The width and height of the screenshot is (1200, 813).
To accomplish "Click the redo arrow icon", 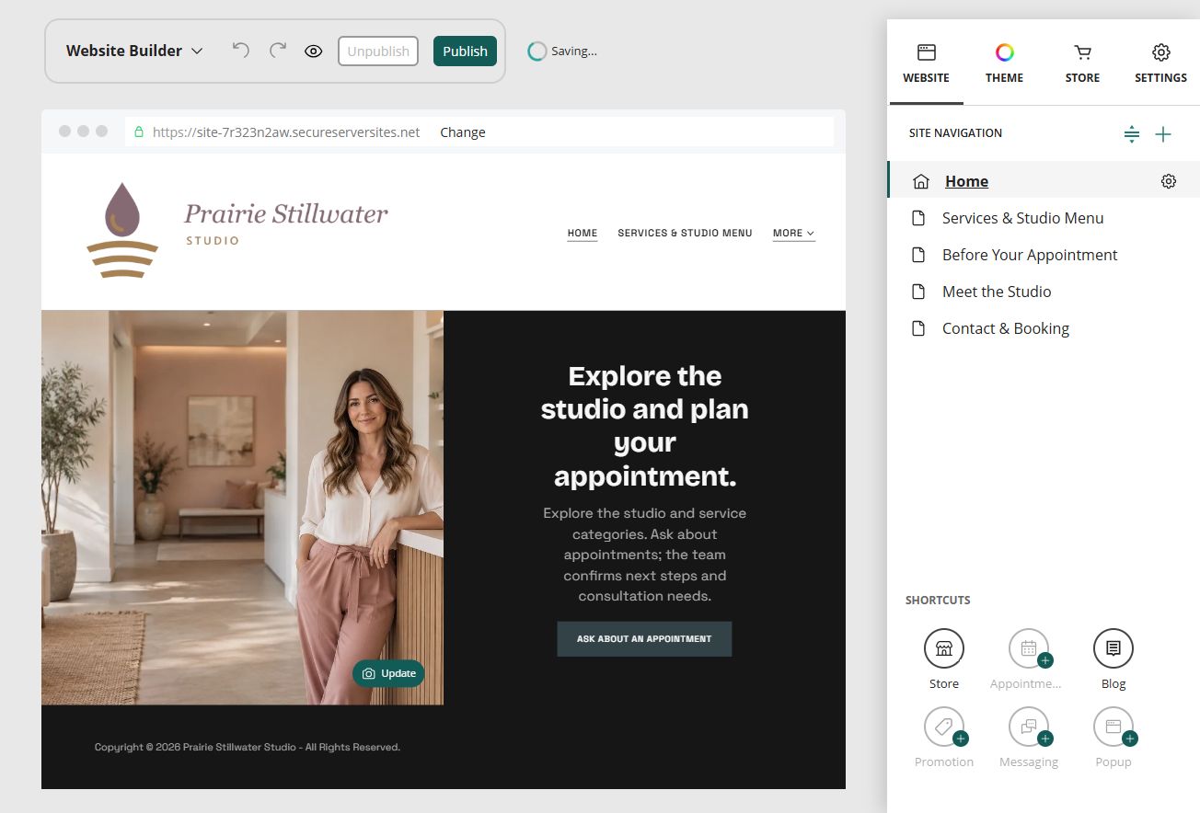I will tap(277, 51).
